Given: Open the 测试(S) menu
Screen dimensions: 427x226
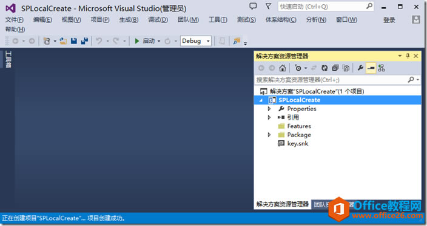Looking at the screenshot, I should 246,19.
